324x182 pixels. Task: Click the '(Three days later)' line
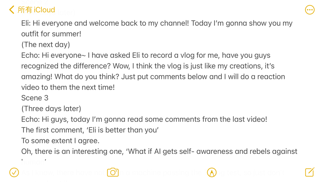point(51,109)
